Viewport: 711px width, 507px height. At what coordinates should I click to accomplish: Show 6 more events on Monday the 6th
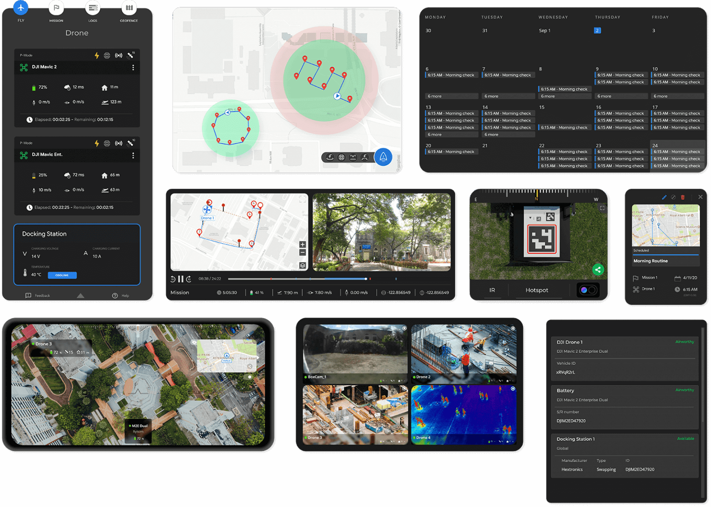451,96
